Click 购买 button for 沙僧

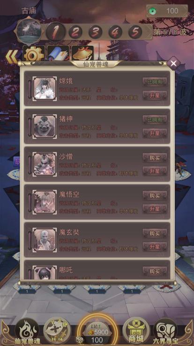tap(155, 158)
